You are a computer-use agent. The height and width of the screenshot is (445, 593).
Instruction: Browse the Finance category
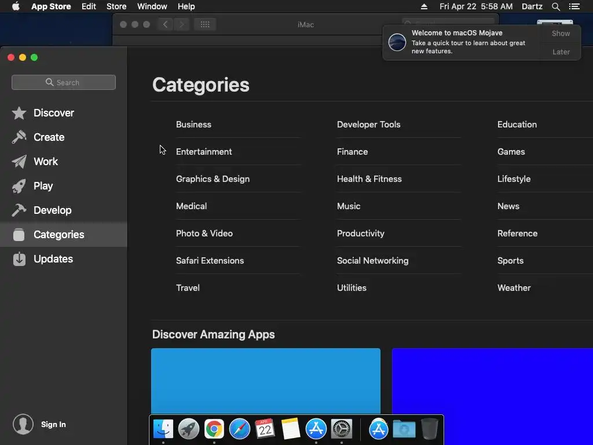352,152
